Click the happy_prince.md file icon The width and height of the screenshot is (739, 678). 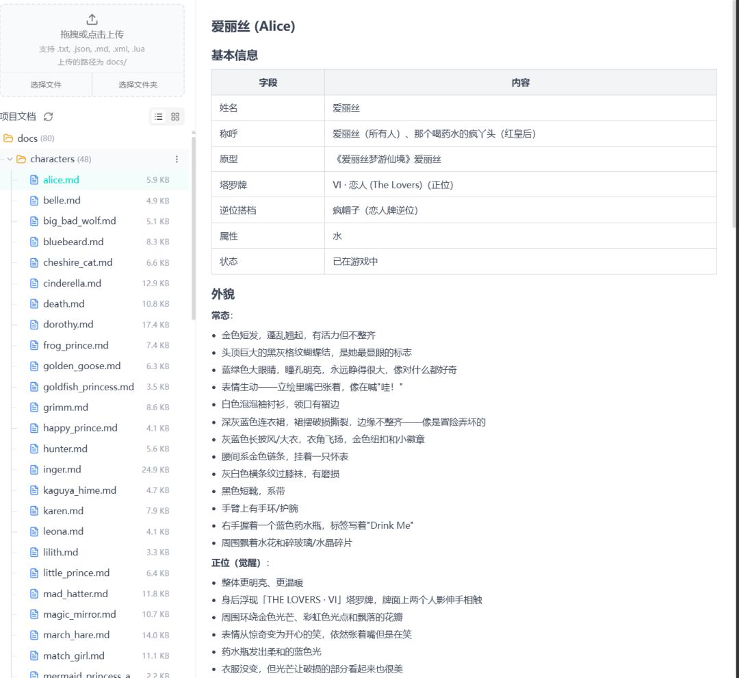pos(34,428)
